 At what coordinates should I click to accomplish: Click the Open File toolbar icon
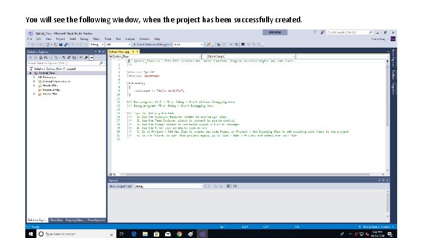(56, 45)
